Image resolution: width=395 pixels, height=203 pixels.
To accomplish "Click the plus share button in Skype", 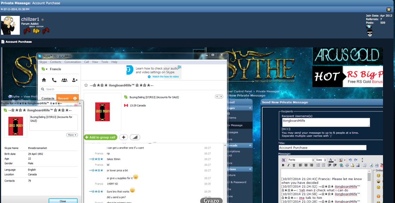I will (x=124, y=137).
